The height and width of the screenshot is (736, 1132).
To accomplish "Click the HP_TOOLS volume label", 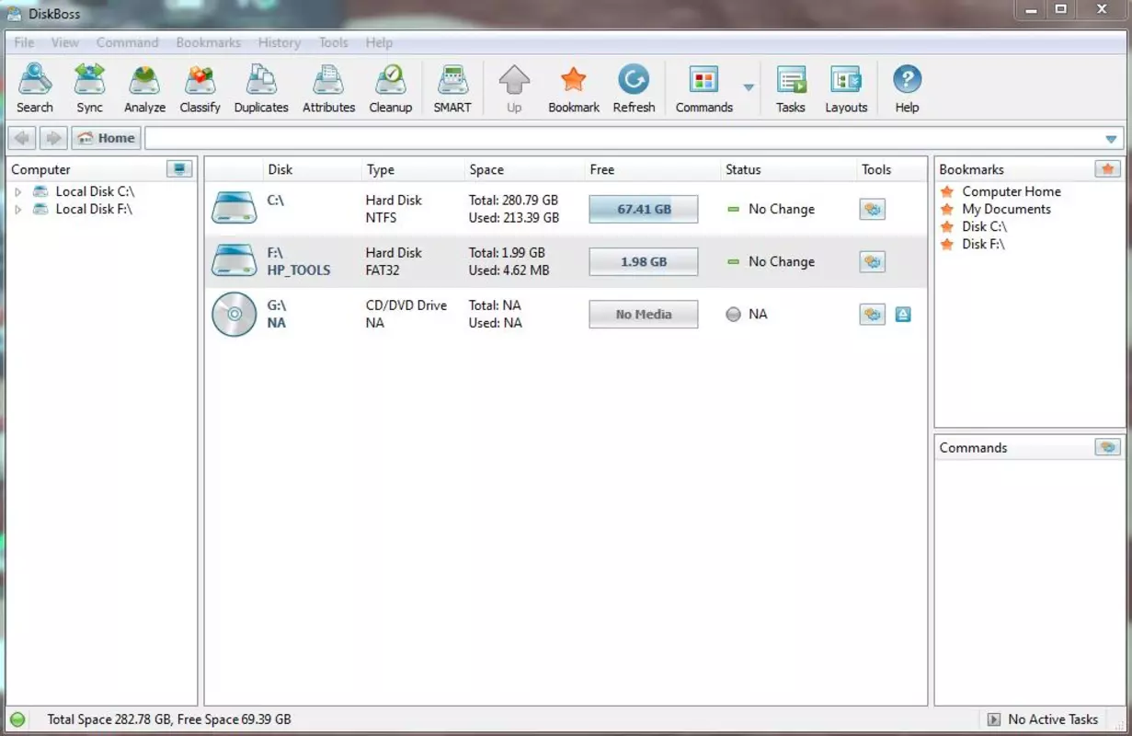I will click(x=299, y=270).
